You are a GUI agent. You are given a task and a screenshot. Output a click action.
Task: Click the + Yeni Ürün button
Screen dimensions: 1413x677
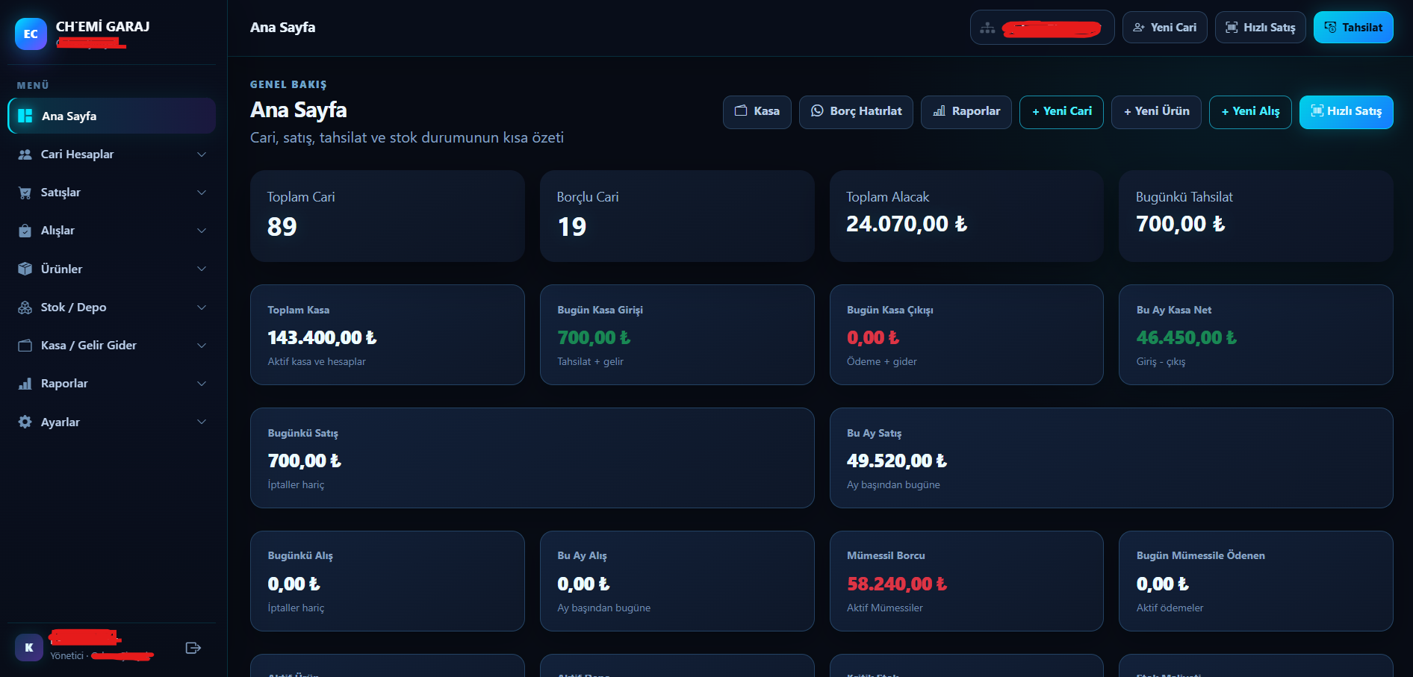[1156, 112]
